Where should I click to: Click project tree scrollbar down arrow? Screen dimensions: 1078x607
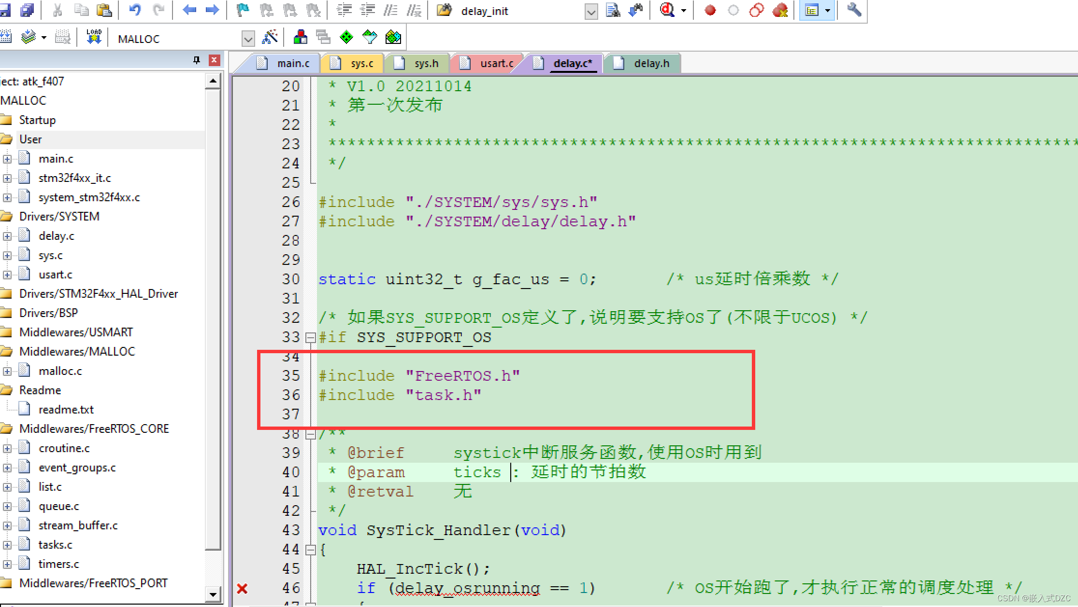213,594
